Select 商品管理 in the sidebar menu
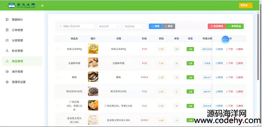Screen dimensions: 262x127 22,61
